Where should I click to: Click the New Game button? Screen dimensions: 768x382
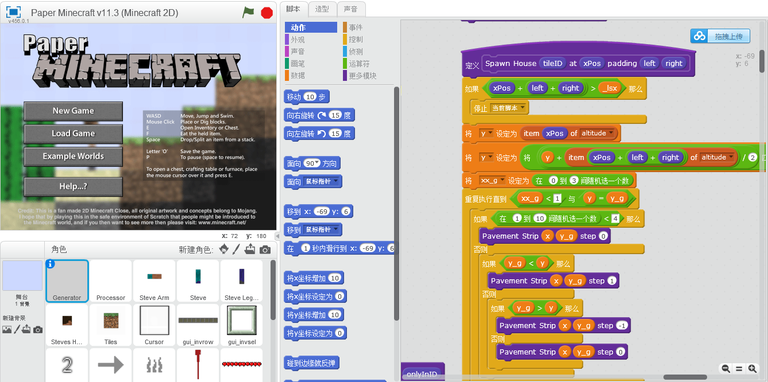click(73, 111)
